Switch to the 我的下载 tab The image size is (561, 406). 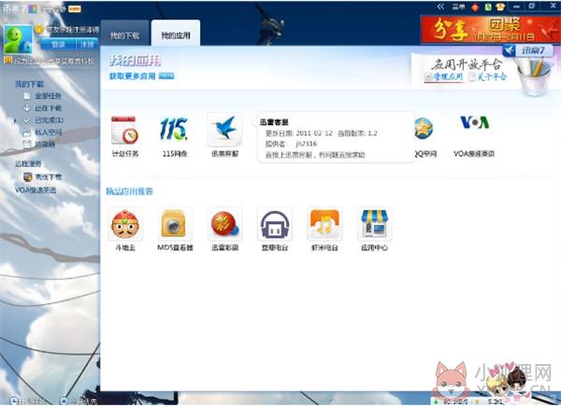click(x=124, y=35)
